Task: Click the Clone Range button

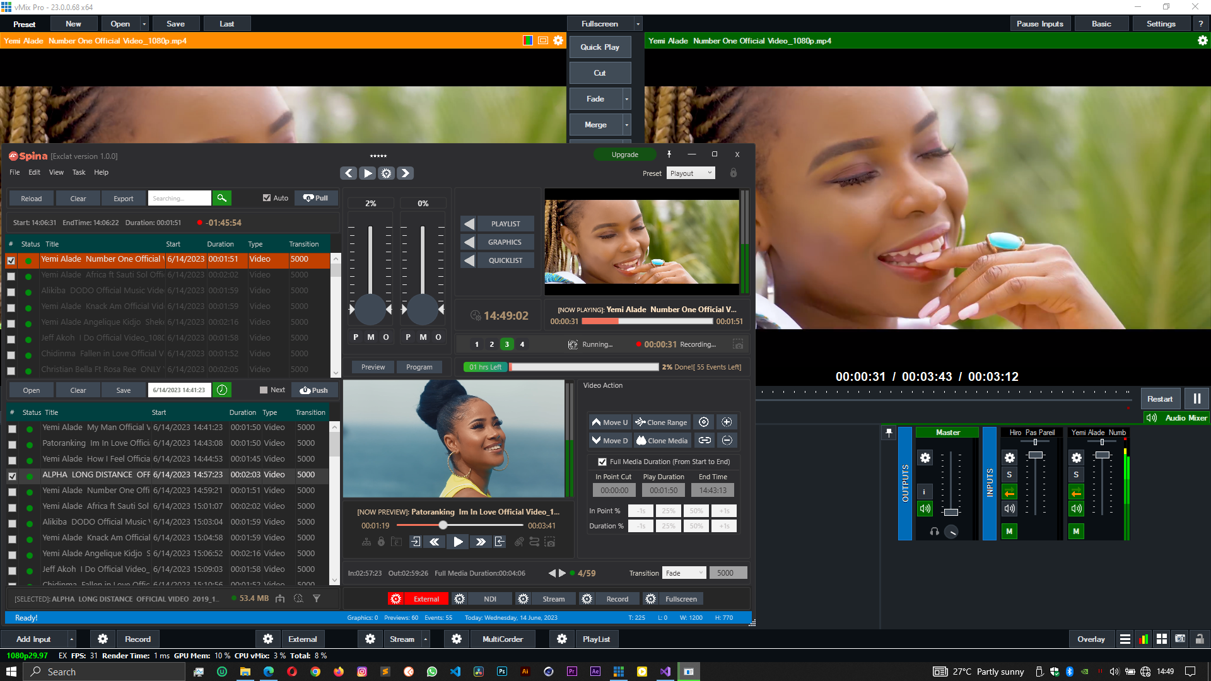Action: click(x=662, y=422)
